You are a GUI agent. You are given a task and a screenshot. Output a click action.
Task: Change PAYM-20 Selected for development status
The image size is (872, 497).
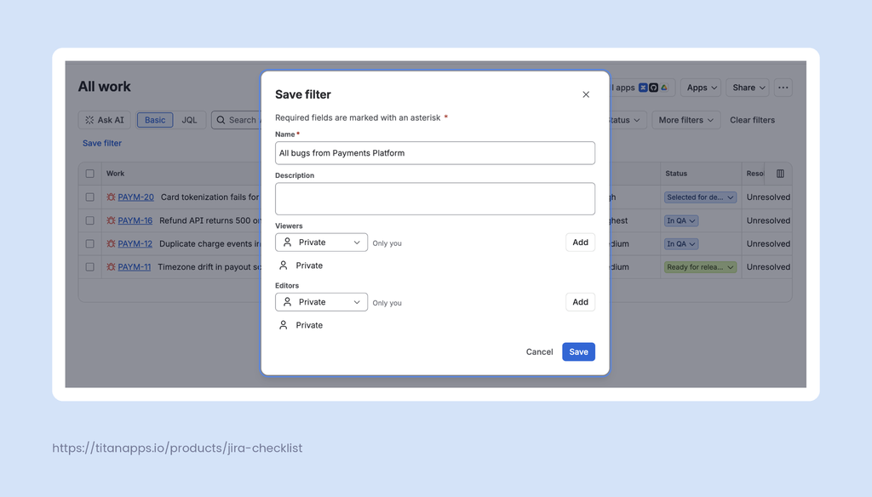click(700, 197)
